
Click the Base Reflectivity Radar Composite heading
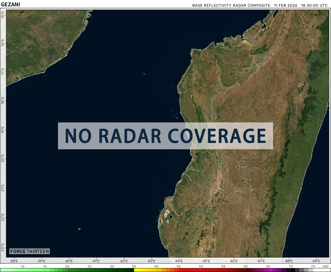point(231,6)
